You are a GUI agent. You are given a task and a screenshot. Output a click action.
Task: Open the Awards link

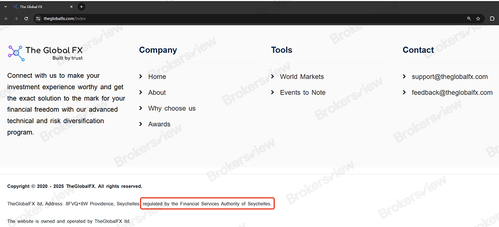[159, 124]
